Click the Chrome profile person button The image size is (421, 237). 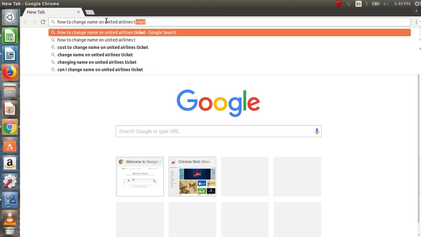(416, 11)
